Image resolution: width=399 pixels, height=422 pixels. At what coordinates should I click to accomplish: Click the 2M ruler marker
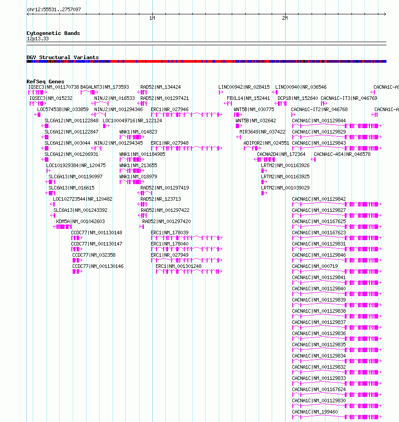click(285, 18)
